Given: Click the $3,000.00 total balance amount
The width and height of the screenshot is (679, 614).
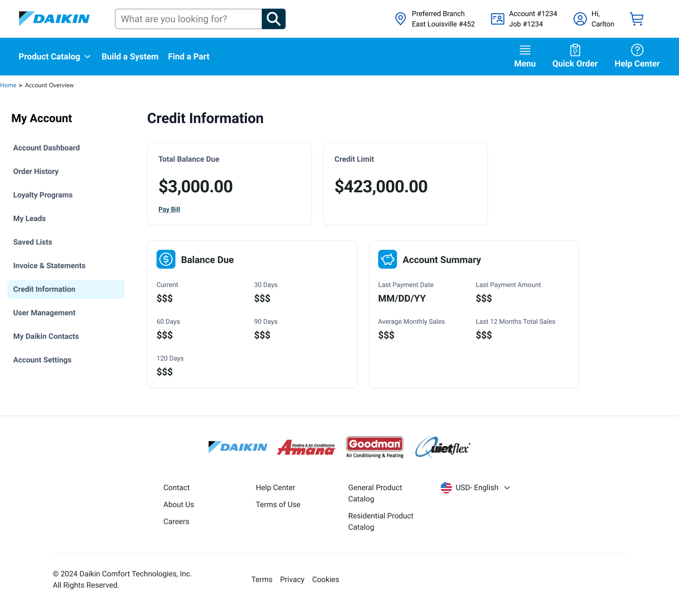Looking at the screenshot, I should tap(196, 187).
